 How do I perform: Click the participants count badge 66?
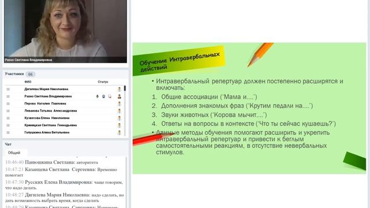point(31,74)
